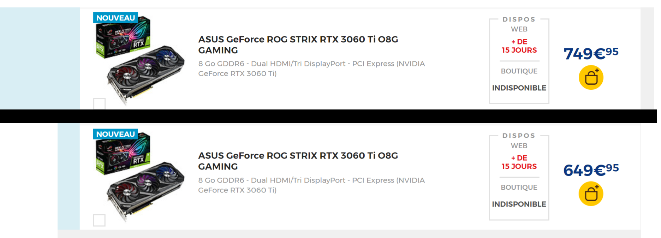
Task: Click the NOUVEAU badge on the 649€95 listing
Action: (x=115, y=134)
